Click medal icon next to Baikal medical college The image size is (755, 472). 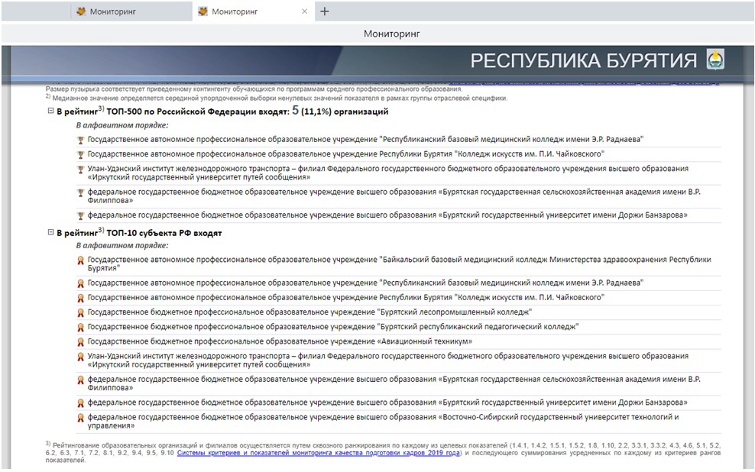coord(80,260)
